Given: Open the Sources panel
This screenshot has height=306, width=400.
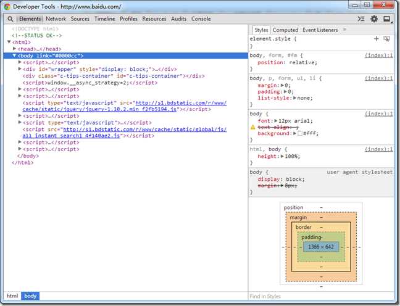Looking at the screenshot, I should [80, 19].
